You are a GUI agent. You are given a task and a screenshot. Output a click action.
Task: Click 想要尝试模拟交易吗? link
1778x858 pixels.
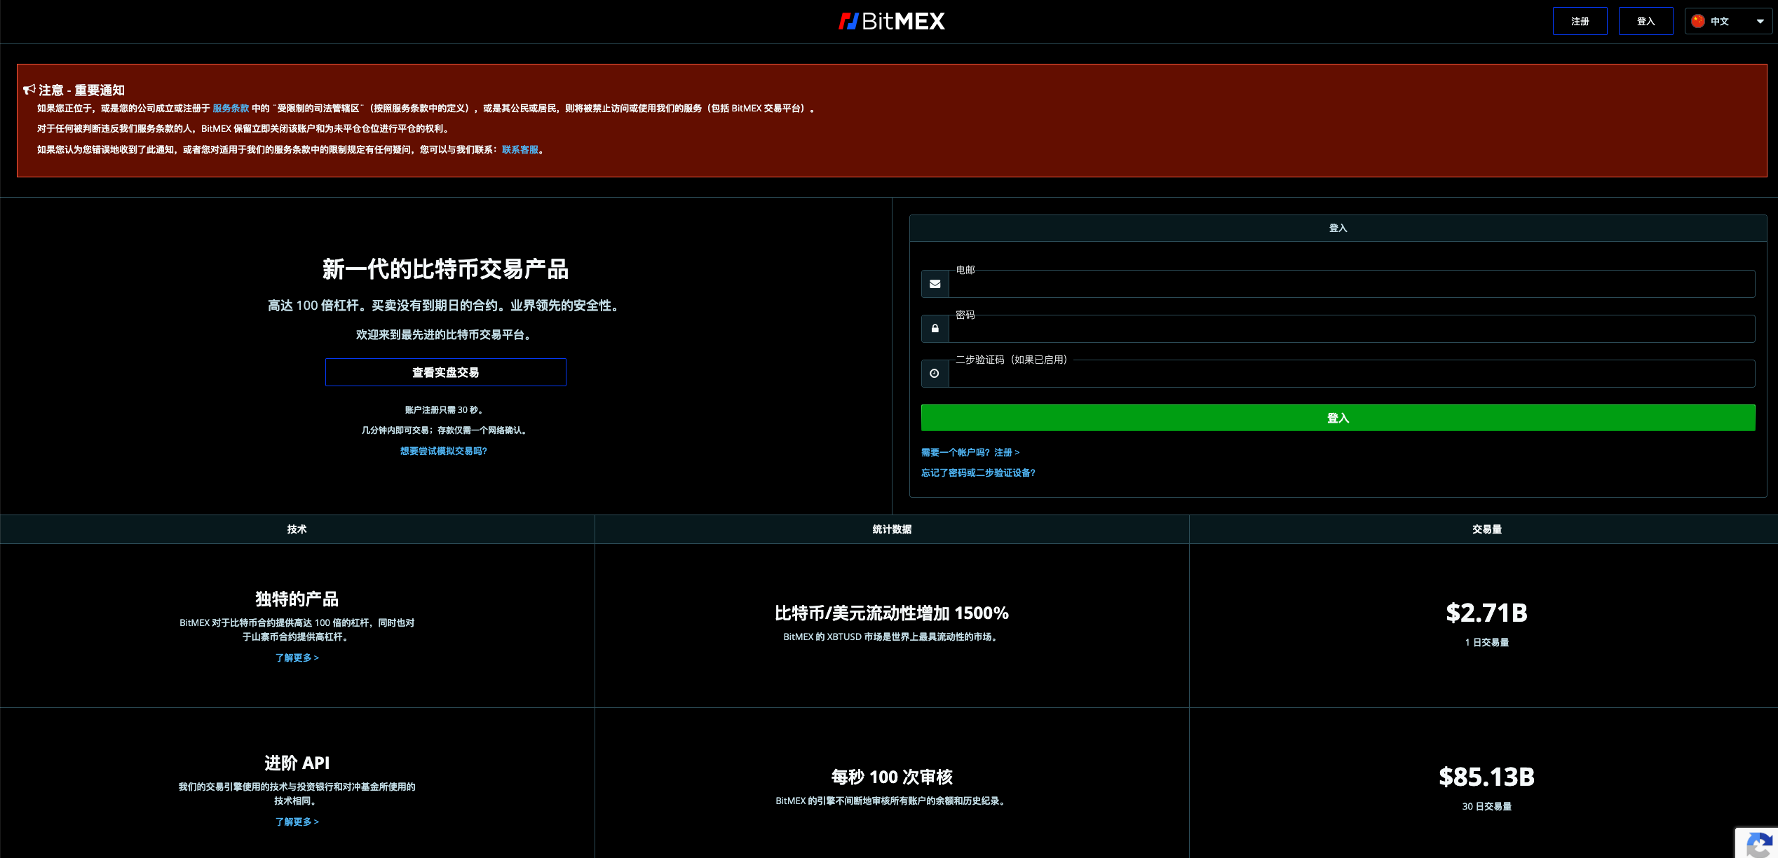[443, 451]
